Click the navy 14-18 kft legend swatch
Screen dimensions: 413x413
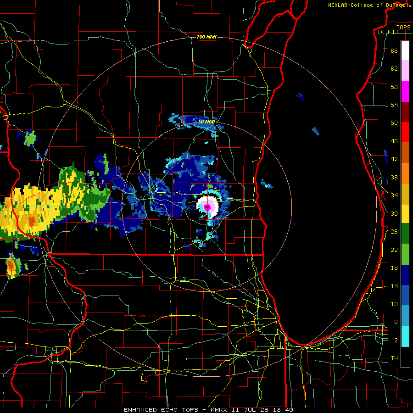click(x=405, y=275)
